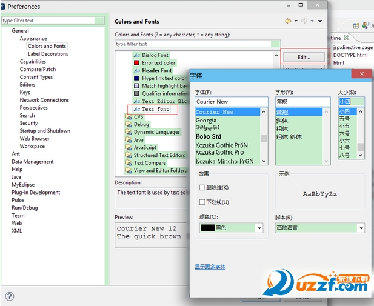Select Capabilities in preferences tree
Screen dimensions: 374x306
pos(33,61)
